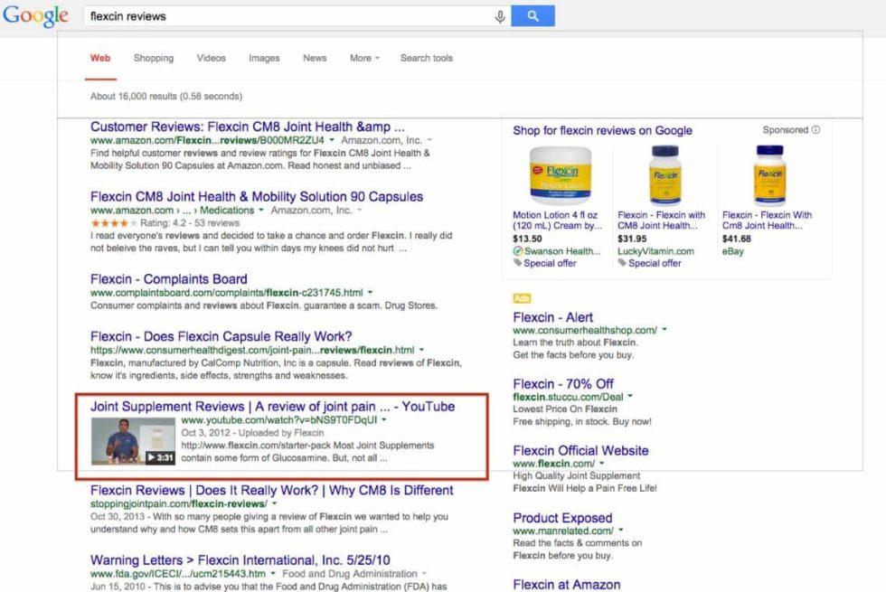Open the 'Flexcin - Alert' ad
This screenshot has height=592, width=886.
click(552, 317)
